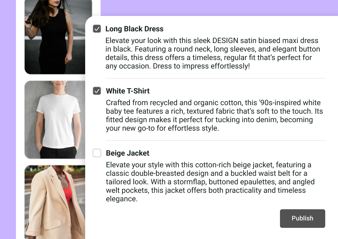This screenshot has width=338, height=239.
Task: Click the White T-Shirt heading
Action: (x=128, y=91)
